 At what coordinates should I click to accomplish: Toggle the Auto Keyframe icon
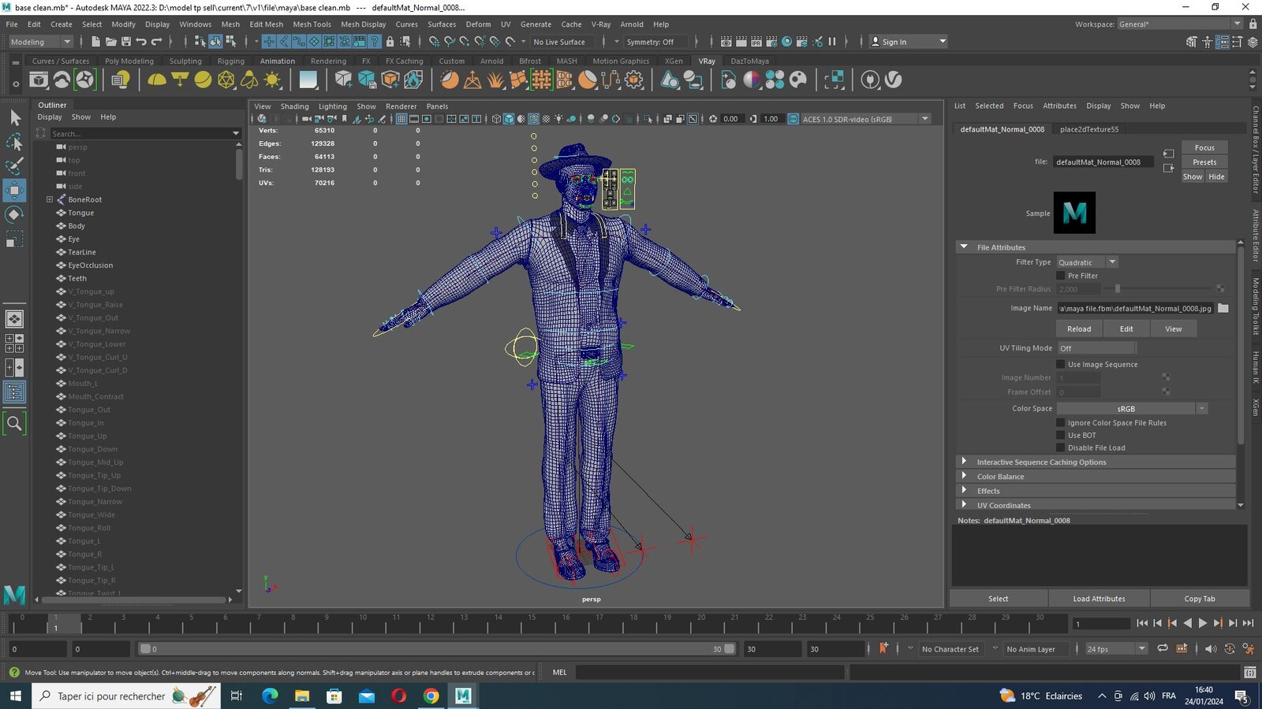pos(883,648)
